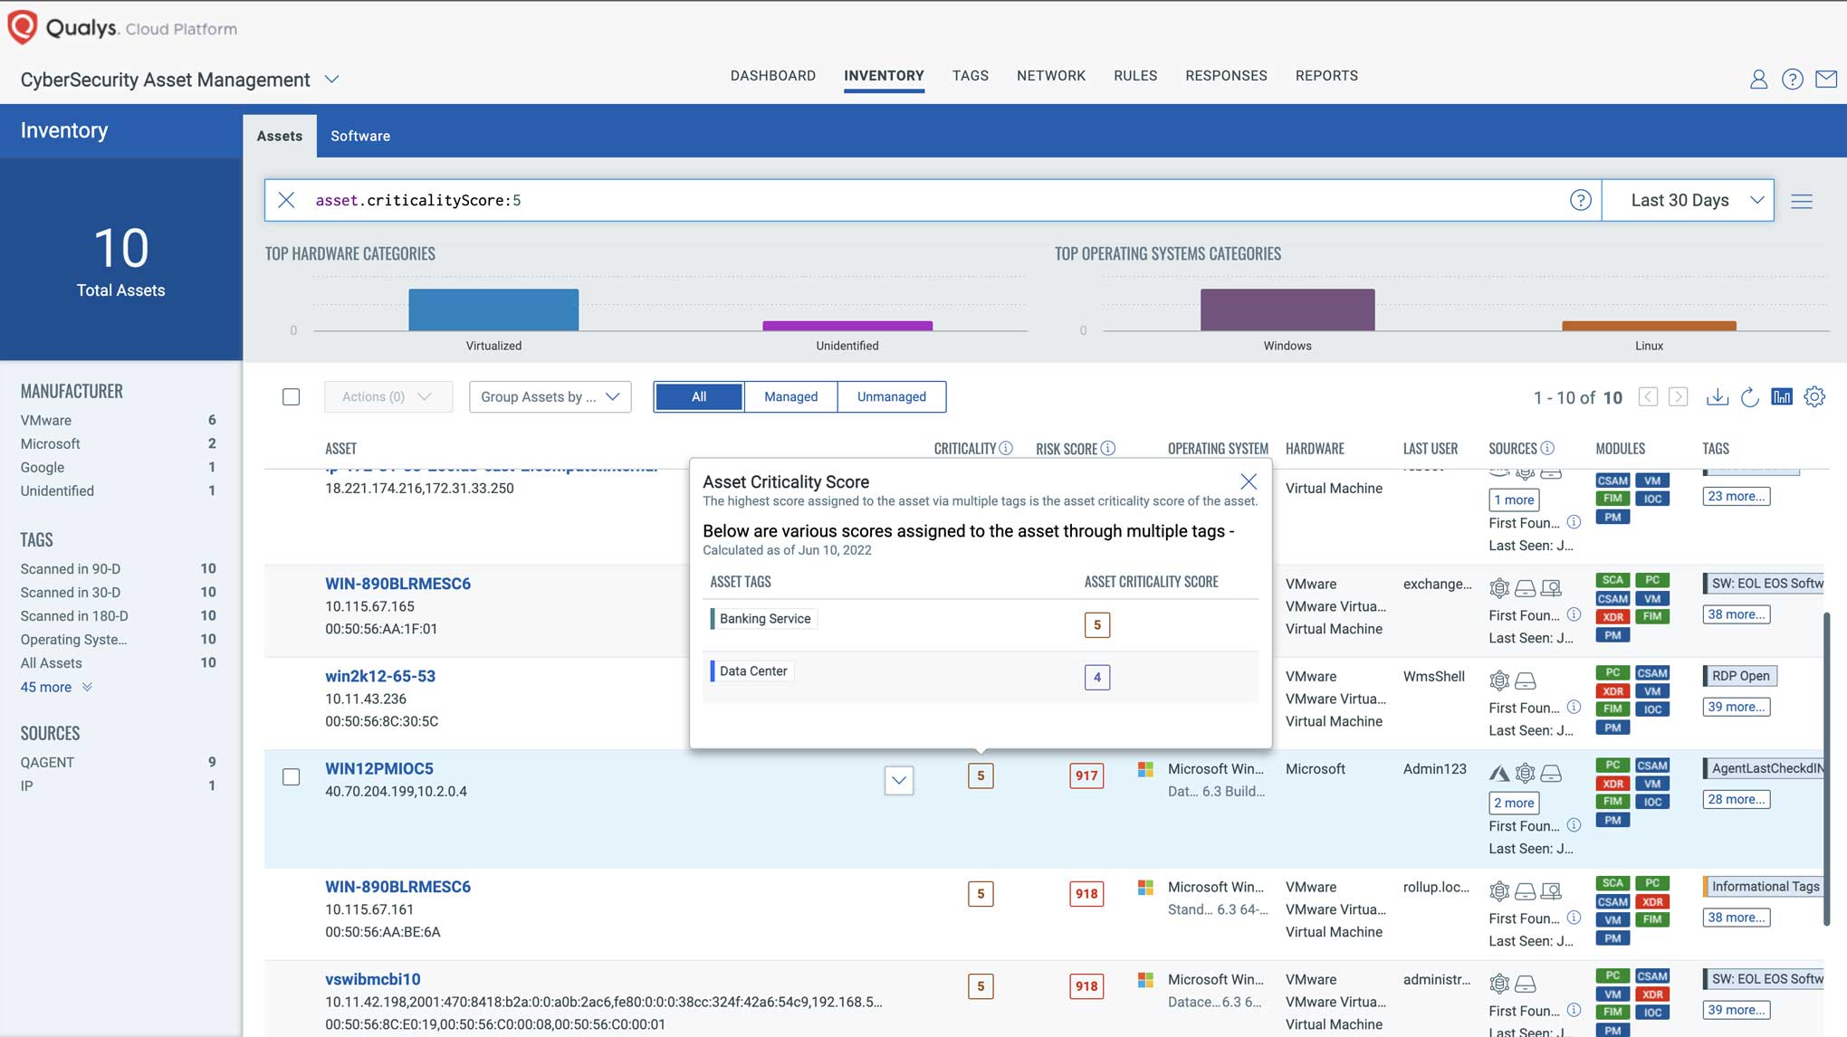
Task: Click the Windows logo in WIN12PMIOC5 row
Action: click(1145, 769)
